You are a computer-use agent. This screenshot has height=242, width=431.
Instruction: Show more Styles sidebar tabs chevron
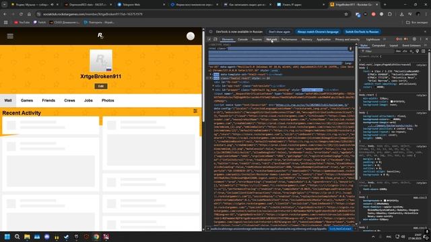click(x=426, y=45)
